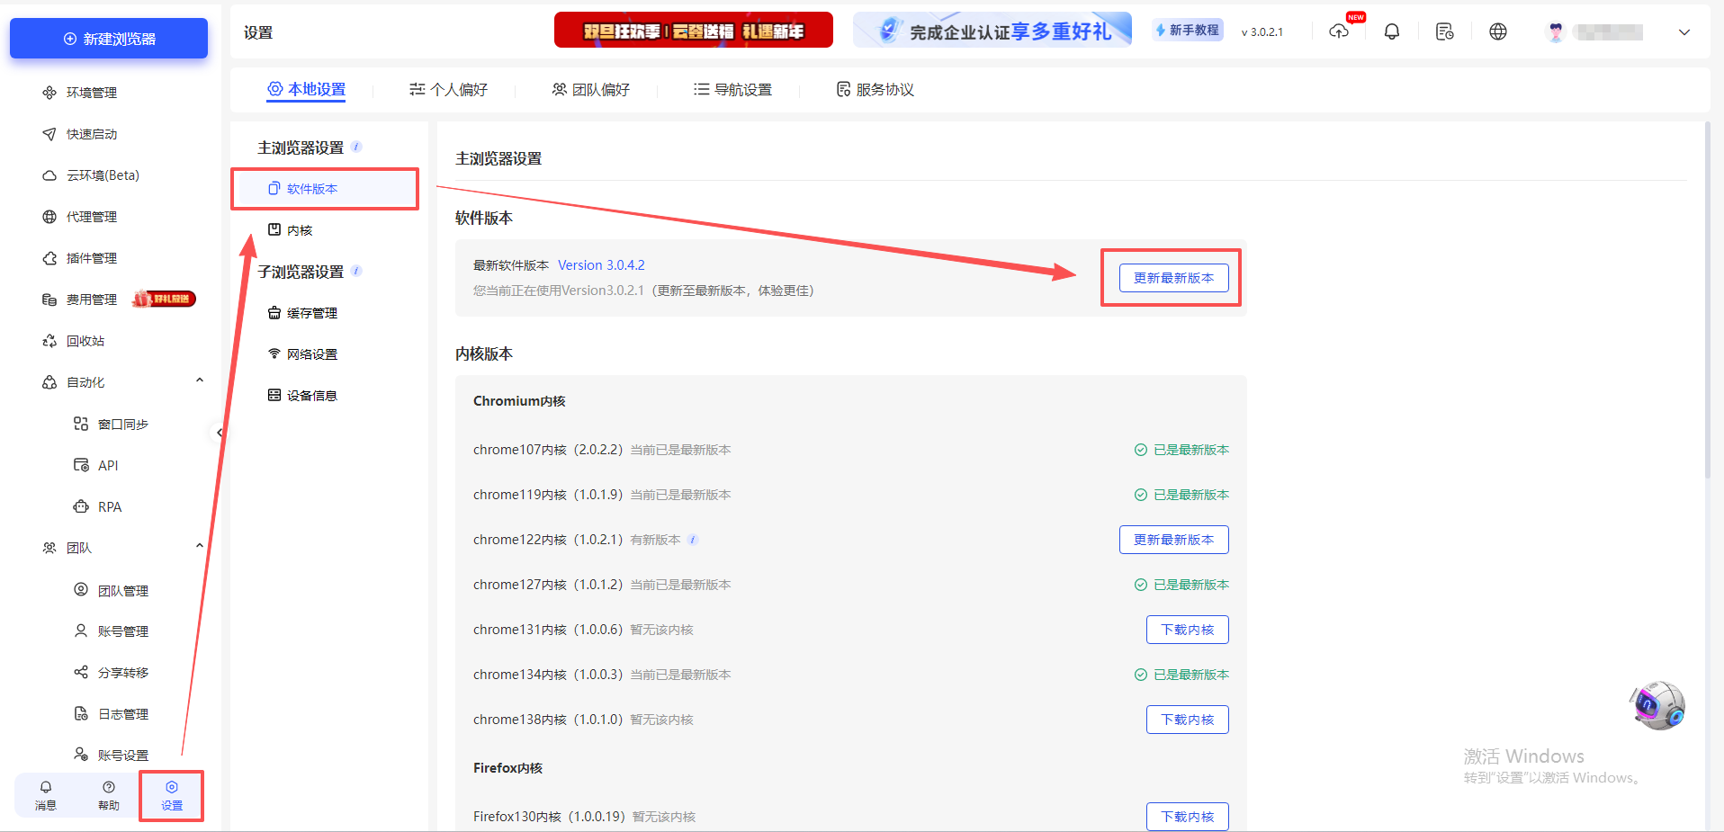Open 消息 at the bottom left
Screen dimensions: 1724x832
tap(45, 795)
